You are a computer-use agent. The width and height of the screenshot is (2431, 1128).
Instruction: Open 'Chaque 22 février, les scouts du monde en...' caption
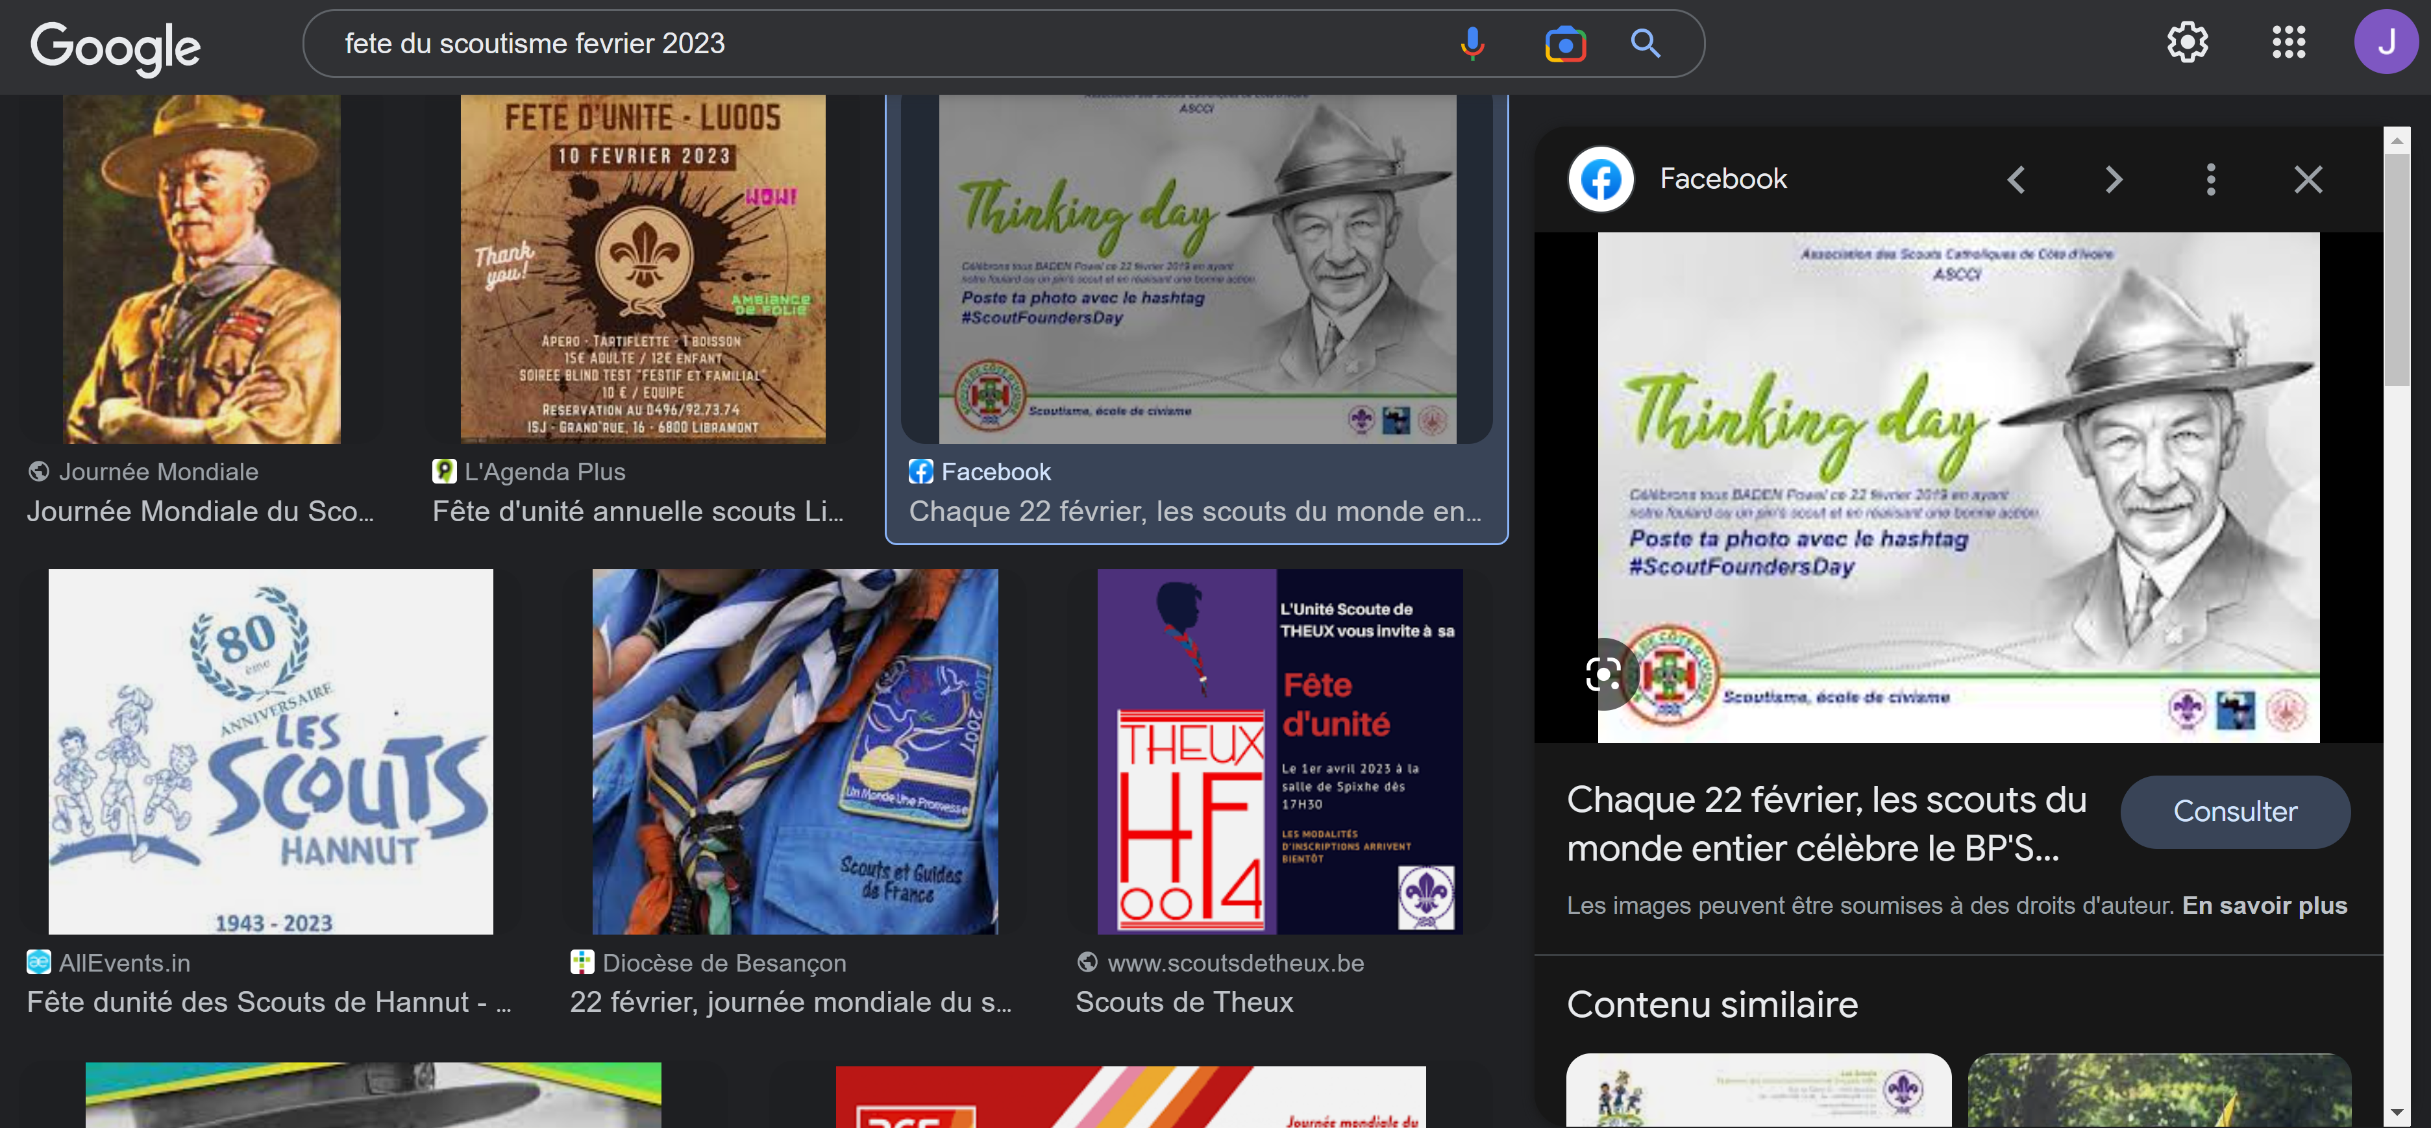1195,511
